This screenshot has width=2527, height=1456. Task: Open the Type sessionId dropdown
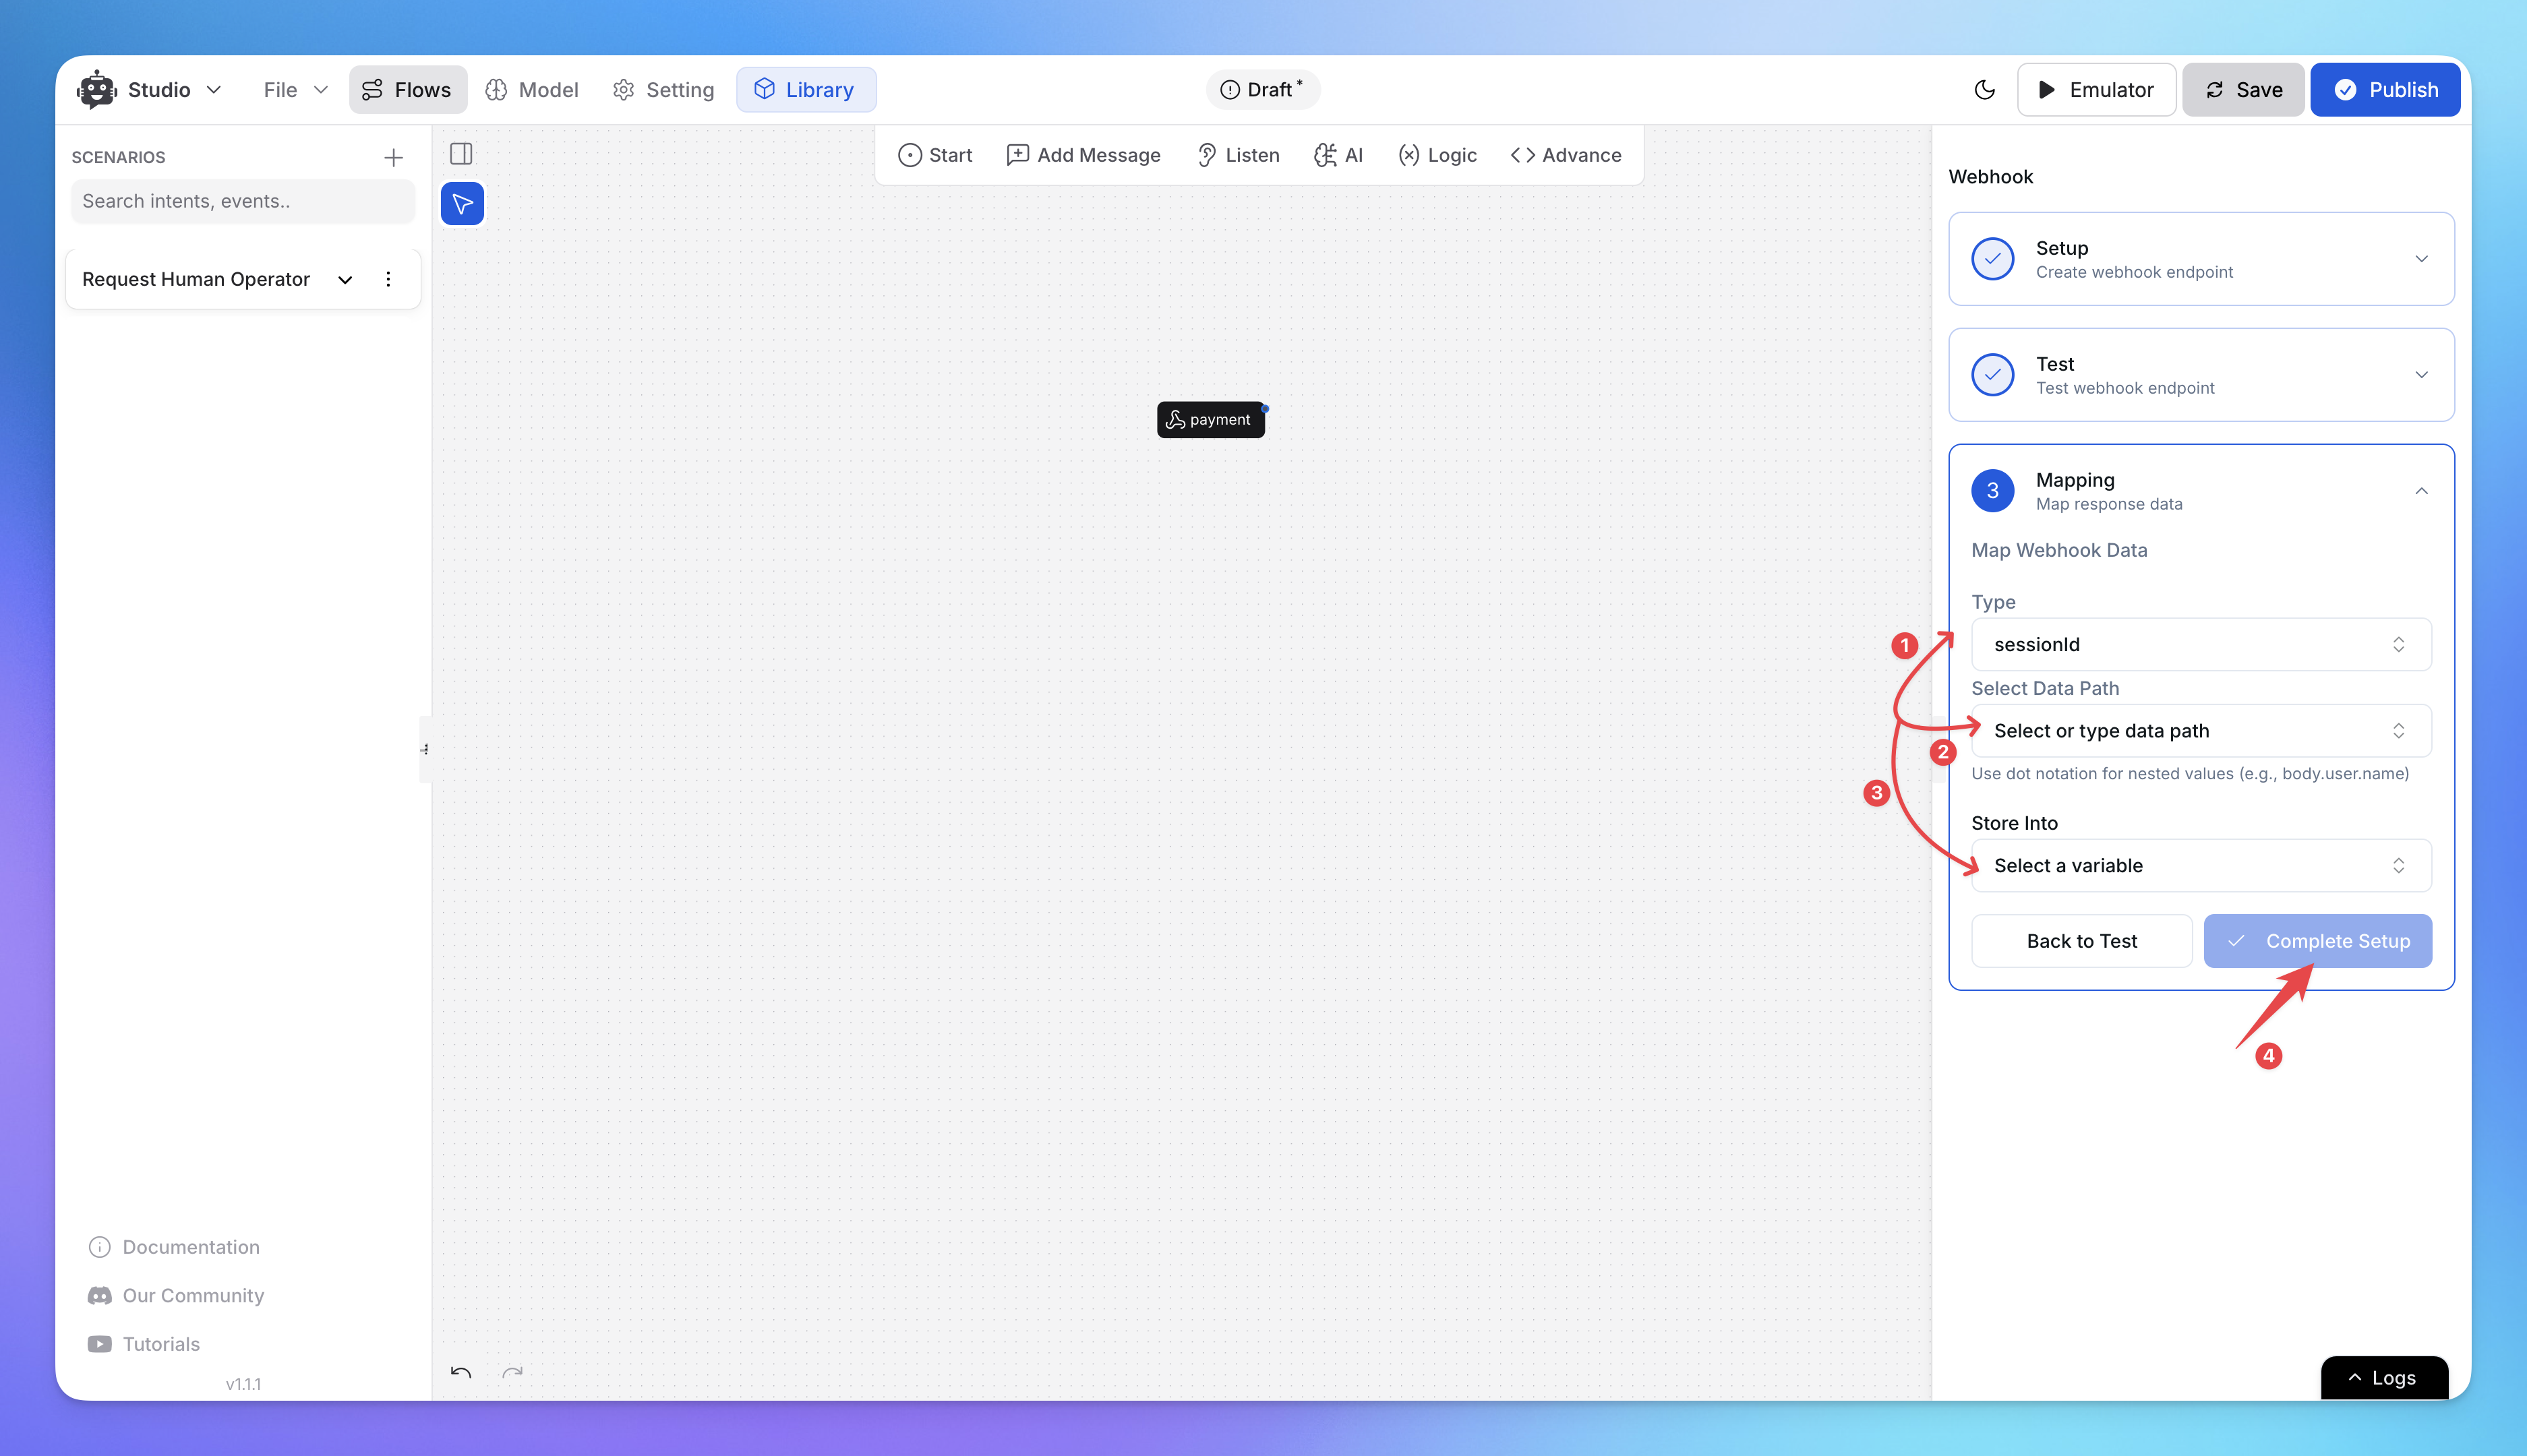(x=2201, y=645)
